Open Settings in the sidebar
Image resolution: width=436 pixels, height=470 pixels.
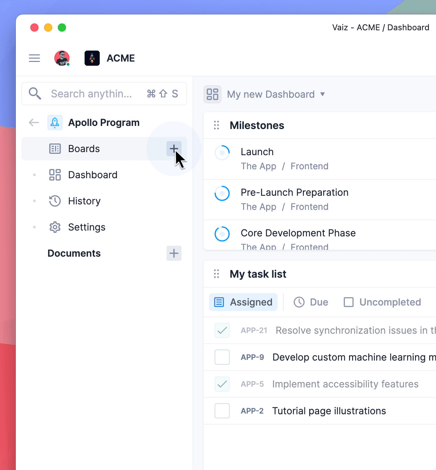tap(87, 227)
